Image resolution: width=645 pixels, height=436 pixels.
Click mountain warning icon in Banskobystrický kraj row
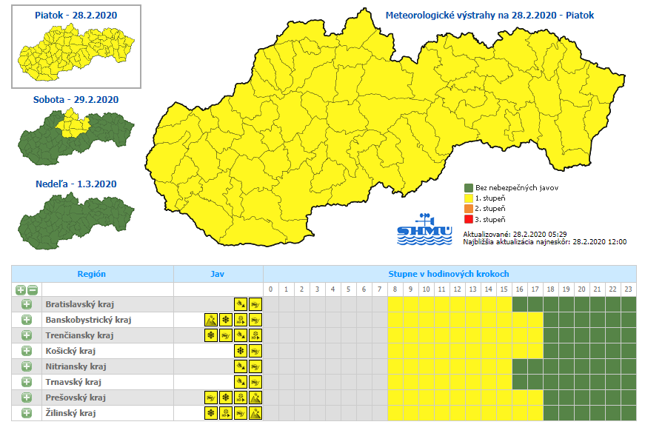(211, 320)
